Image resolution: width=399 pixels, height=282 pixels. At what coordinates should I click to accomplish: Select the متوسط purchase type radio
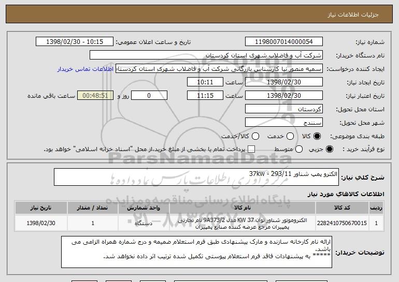(x=299, y=150)
